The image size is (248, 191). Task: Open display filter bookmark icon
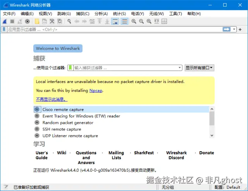[4, 29]
